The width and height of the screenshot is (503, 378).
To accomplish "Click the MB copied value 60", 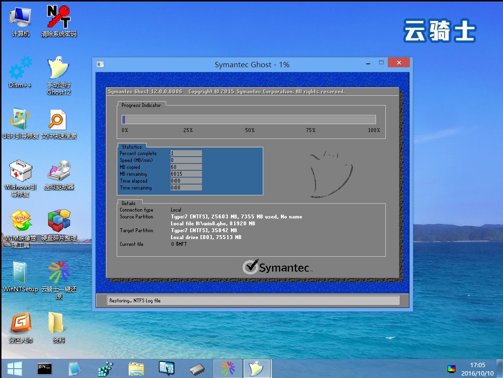I will coord(186,167).
